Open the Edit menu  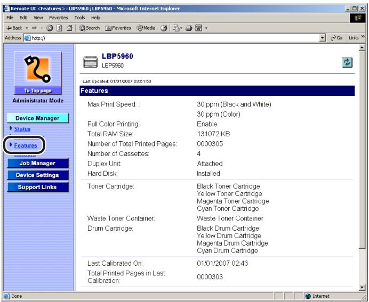click(x=23, y=18)
